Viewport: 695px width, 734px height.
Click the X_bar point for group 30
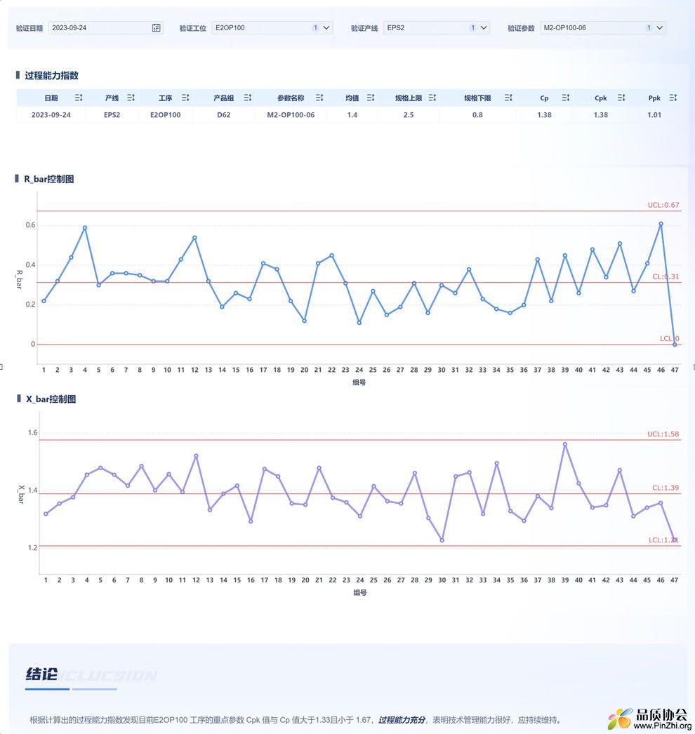pos(442,540)
